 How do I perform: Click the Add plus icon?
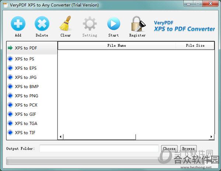tap(18, 24)
